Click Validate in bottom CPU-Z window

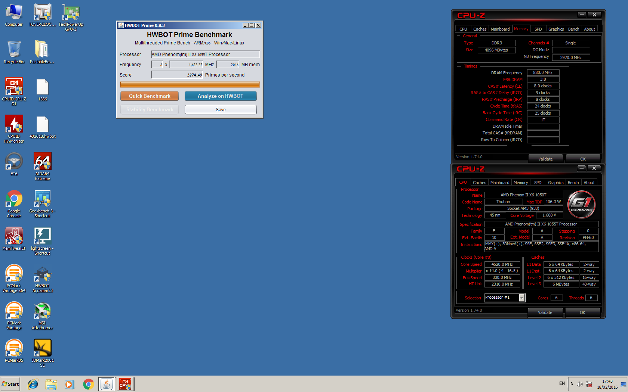click(545, 312)
